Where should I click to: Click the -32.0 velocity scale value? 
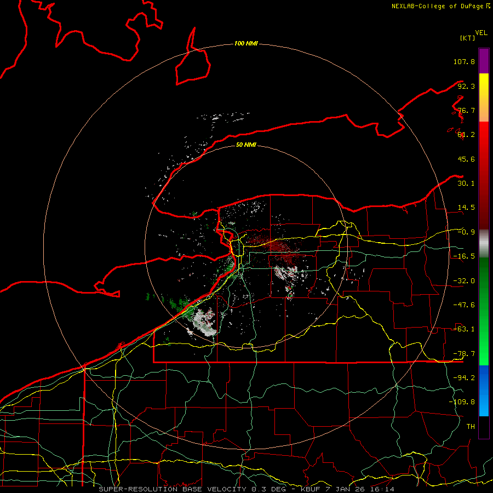click(x=464, y=281)
